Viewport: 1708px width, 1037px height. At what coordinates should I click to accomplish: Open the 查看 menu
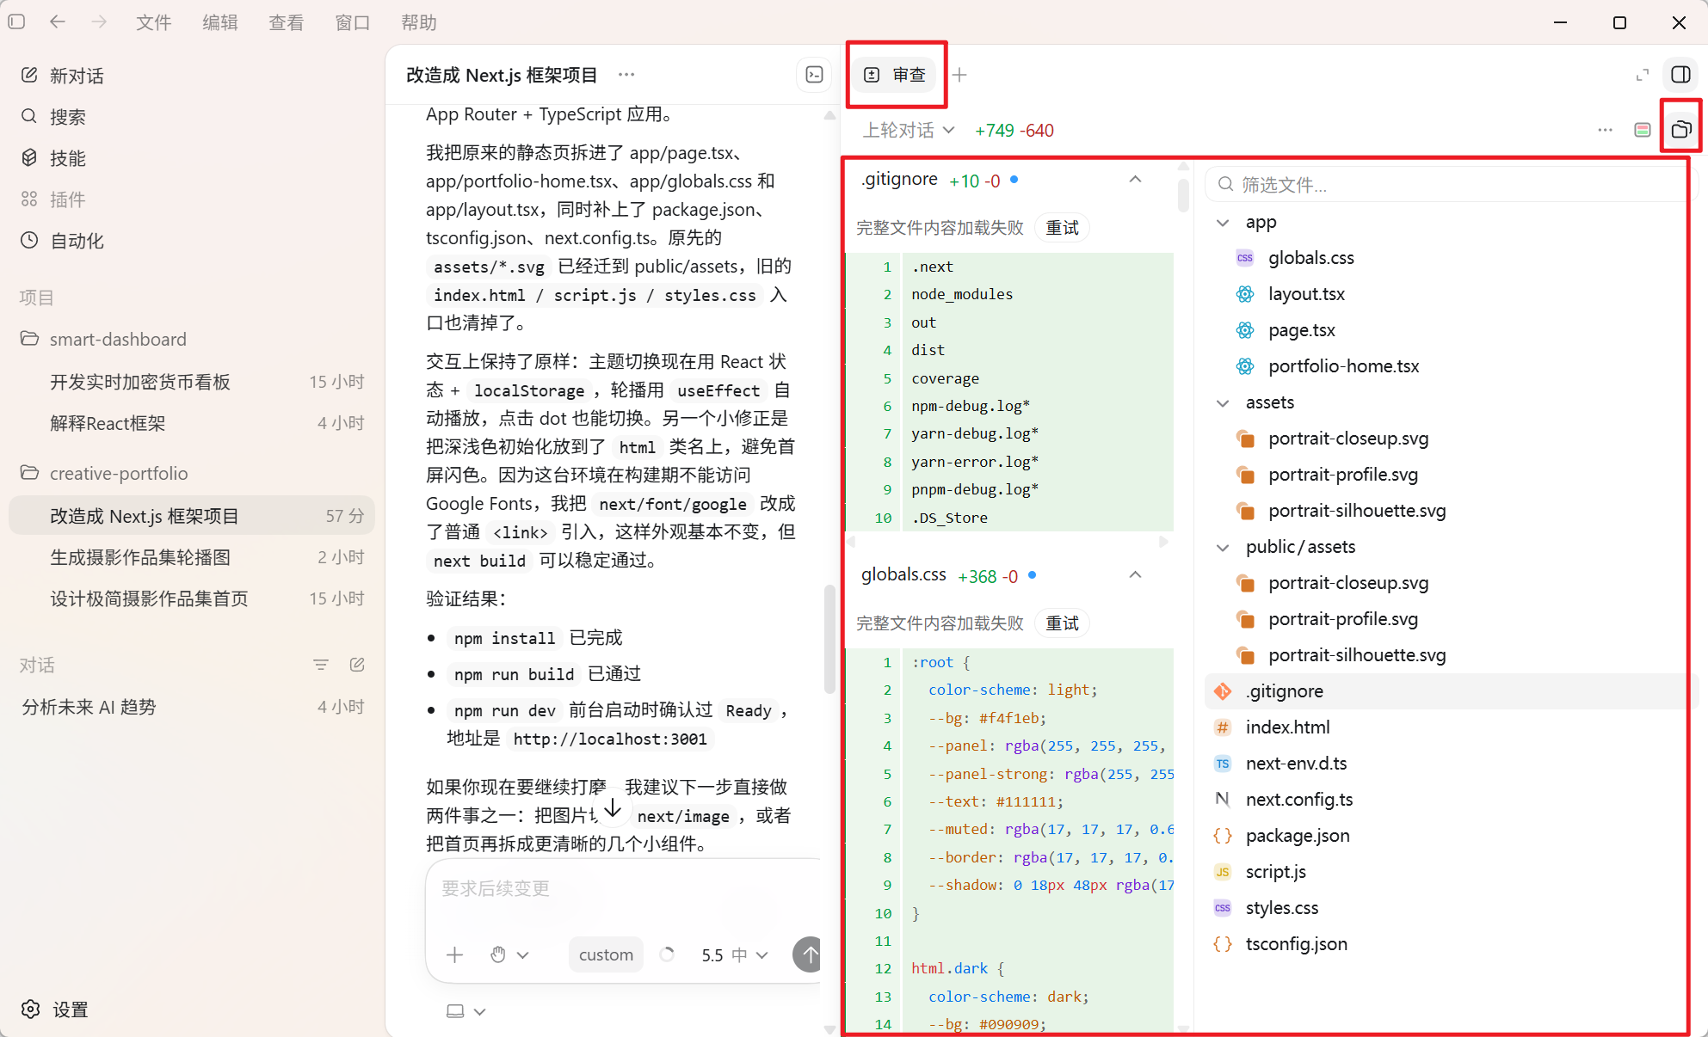pyautogui.click(x=286, y=22)
